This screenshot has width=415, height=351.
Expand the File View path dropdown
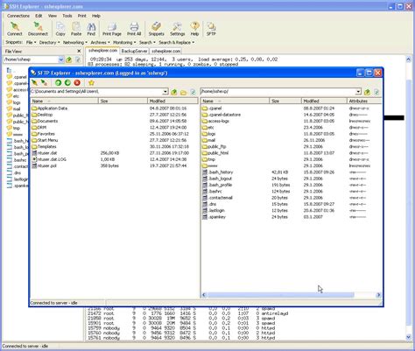click(61, 60)
